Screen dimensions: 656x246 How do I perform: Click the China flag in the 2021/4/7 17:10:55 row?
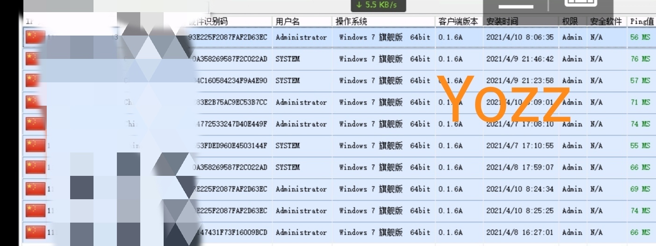36,145
